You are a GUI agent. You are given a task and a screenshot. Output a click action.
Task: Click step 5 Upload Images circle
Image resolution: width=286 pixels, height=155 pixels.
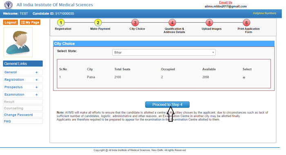[x=209, y=23]
